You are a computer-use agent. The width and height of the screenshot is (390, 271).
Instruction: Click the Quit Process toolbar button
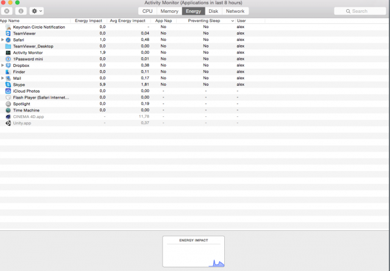point(7,11)
